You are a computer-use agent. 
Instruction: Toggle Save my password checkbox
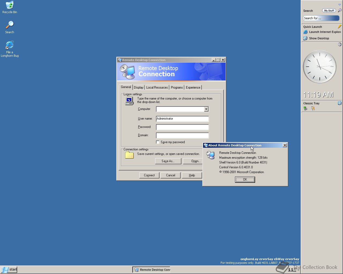158,142
